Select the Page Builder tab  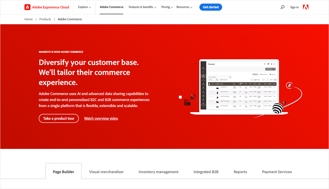click(64, 172)
